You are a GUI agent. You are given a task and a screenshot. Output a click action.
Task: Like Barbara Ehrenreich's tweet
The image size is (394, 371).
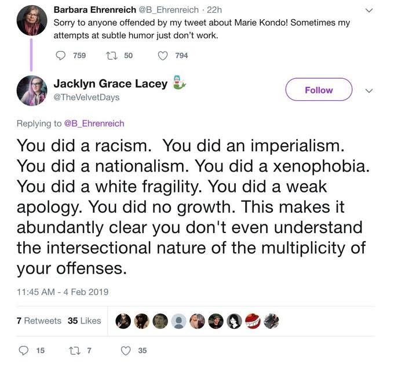click(x=163, y=56)
